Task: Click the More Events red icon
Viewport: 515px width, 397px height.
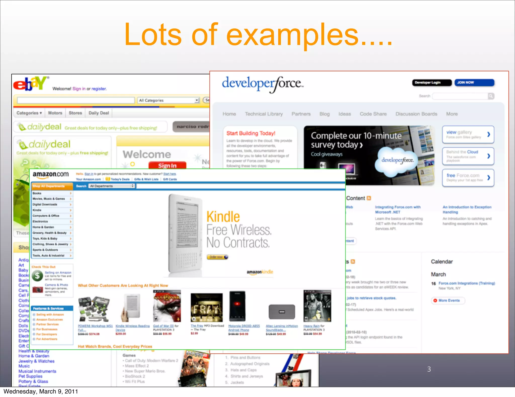Action: 435,301
